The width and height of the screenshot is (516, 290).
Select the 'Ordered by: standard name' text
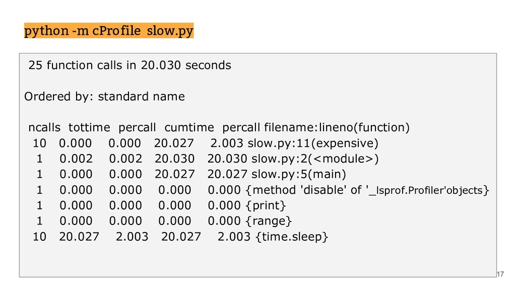tap(104, 96)
